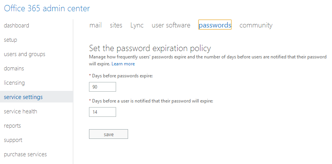Open the Lync settings tab
The image size is (332, 164).
coord(137,25)
